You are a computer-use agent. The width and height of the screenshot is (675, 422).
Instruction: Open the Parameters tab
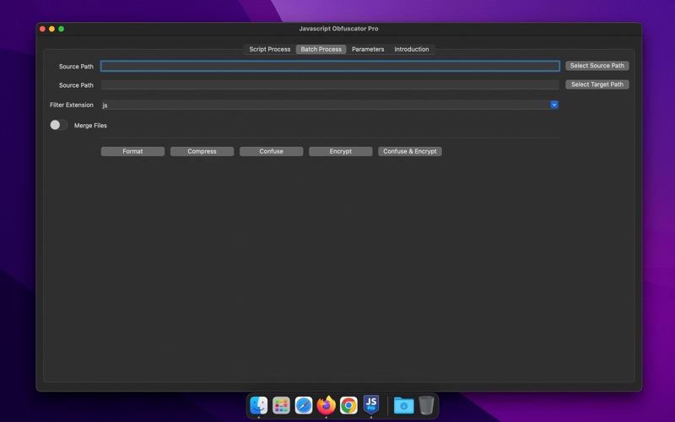click(368, 49)
